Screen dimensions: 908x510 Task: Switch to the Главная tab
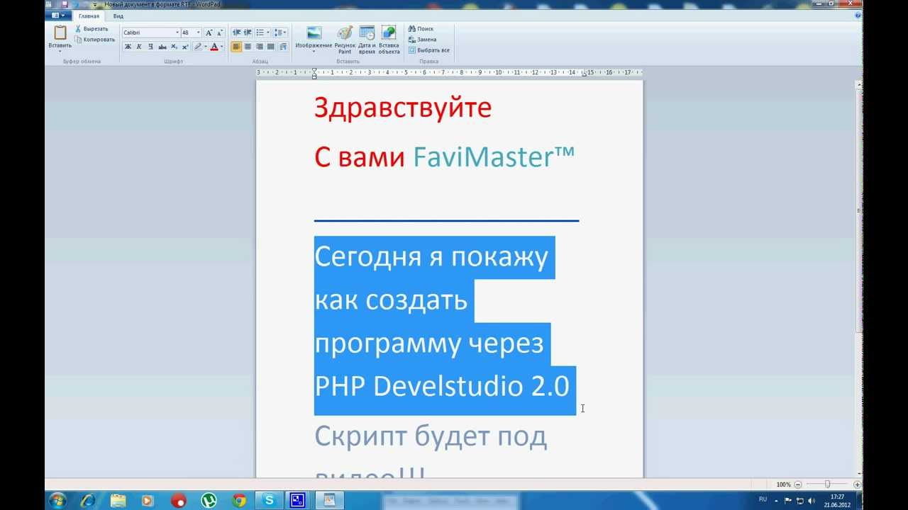pos(89,16)
